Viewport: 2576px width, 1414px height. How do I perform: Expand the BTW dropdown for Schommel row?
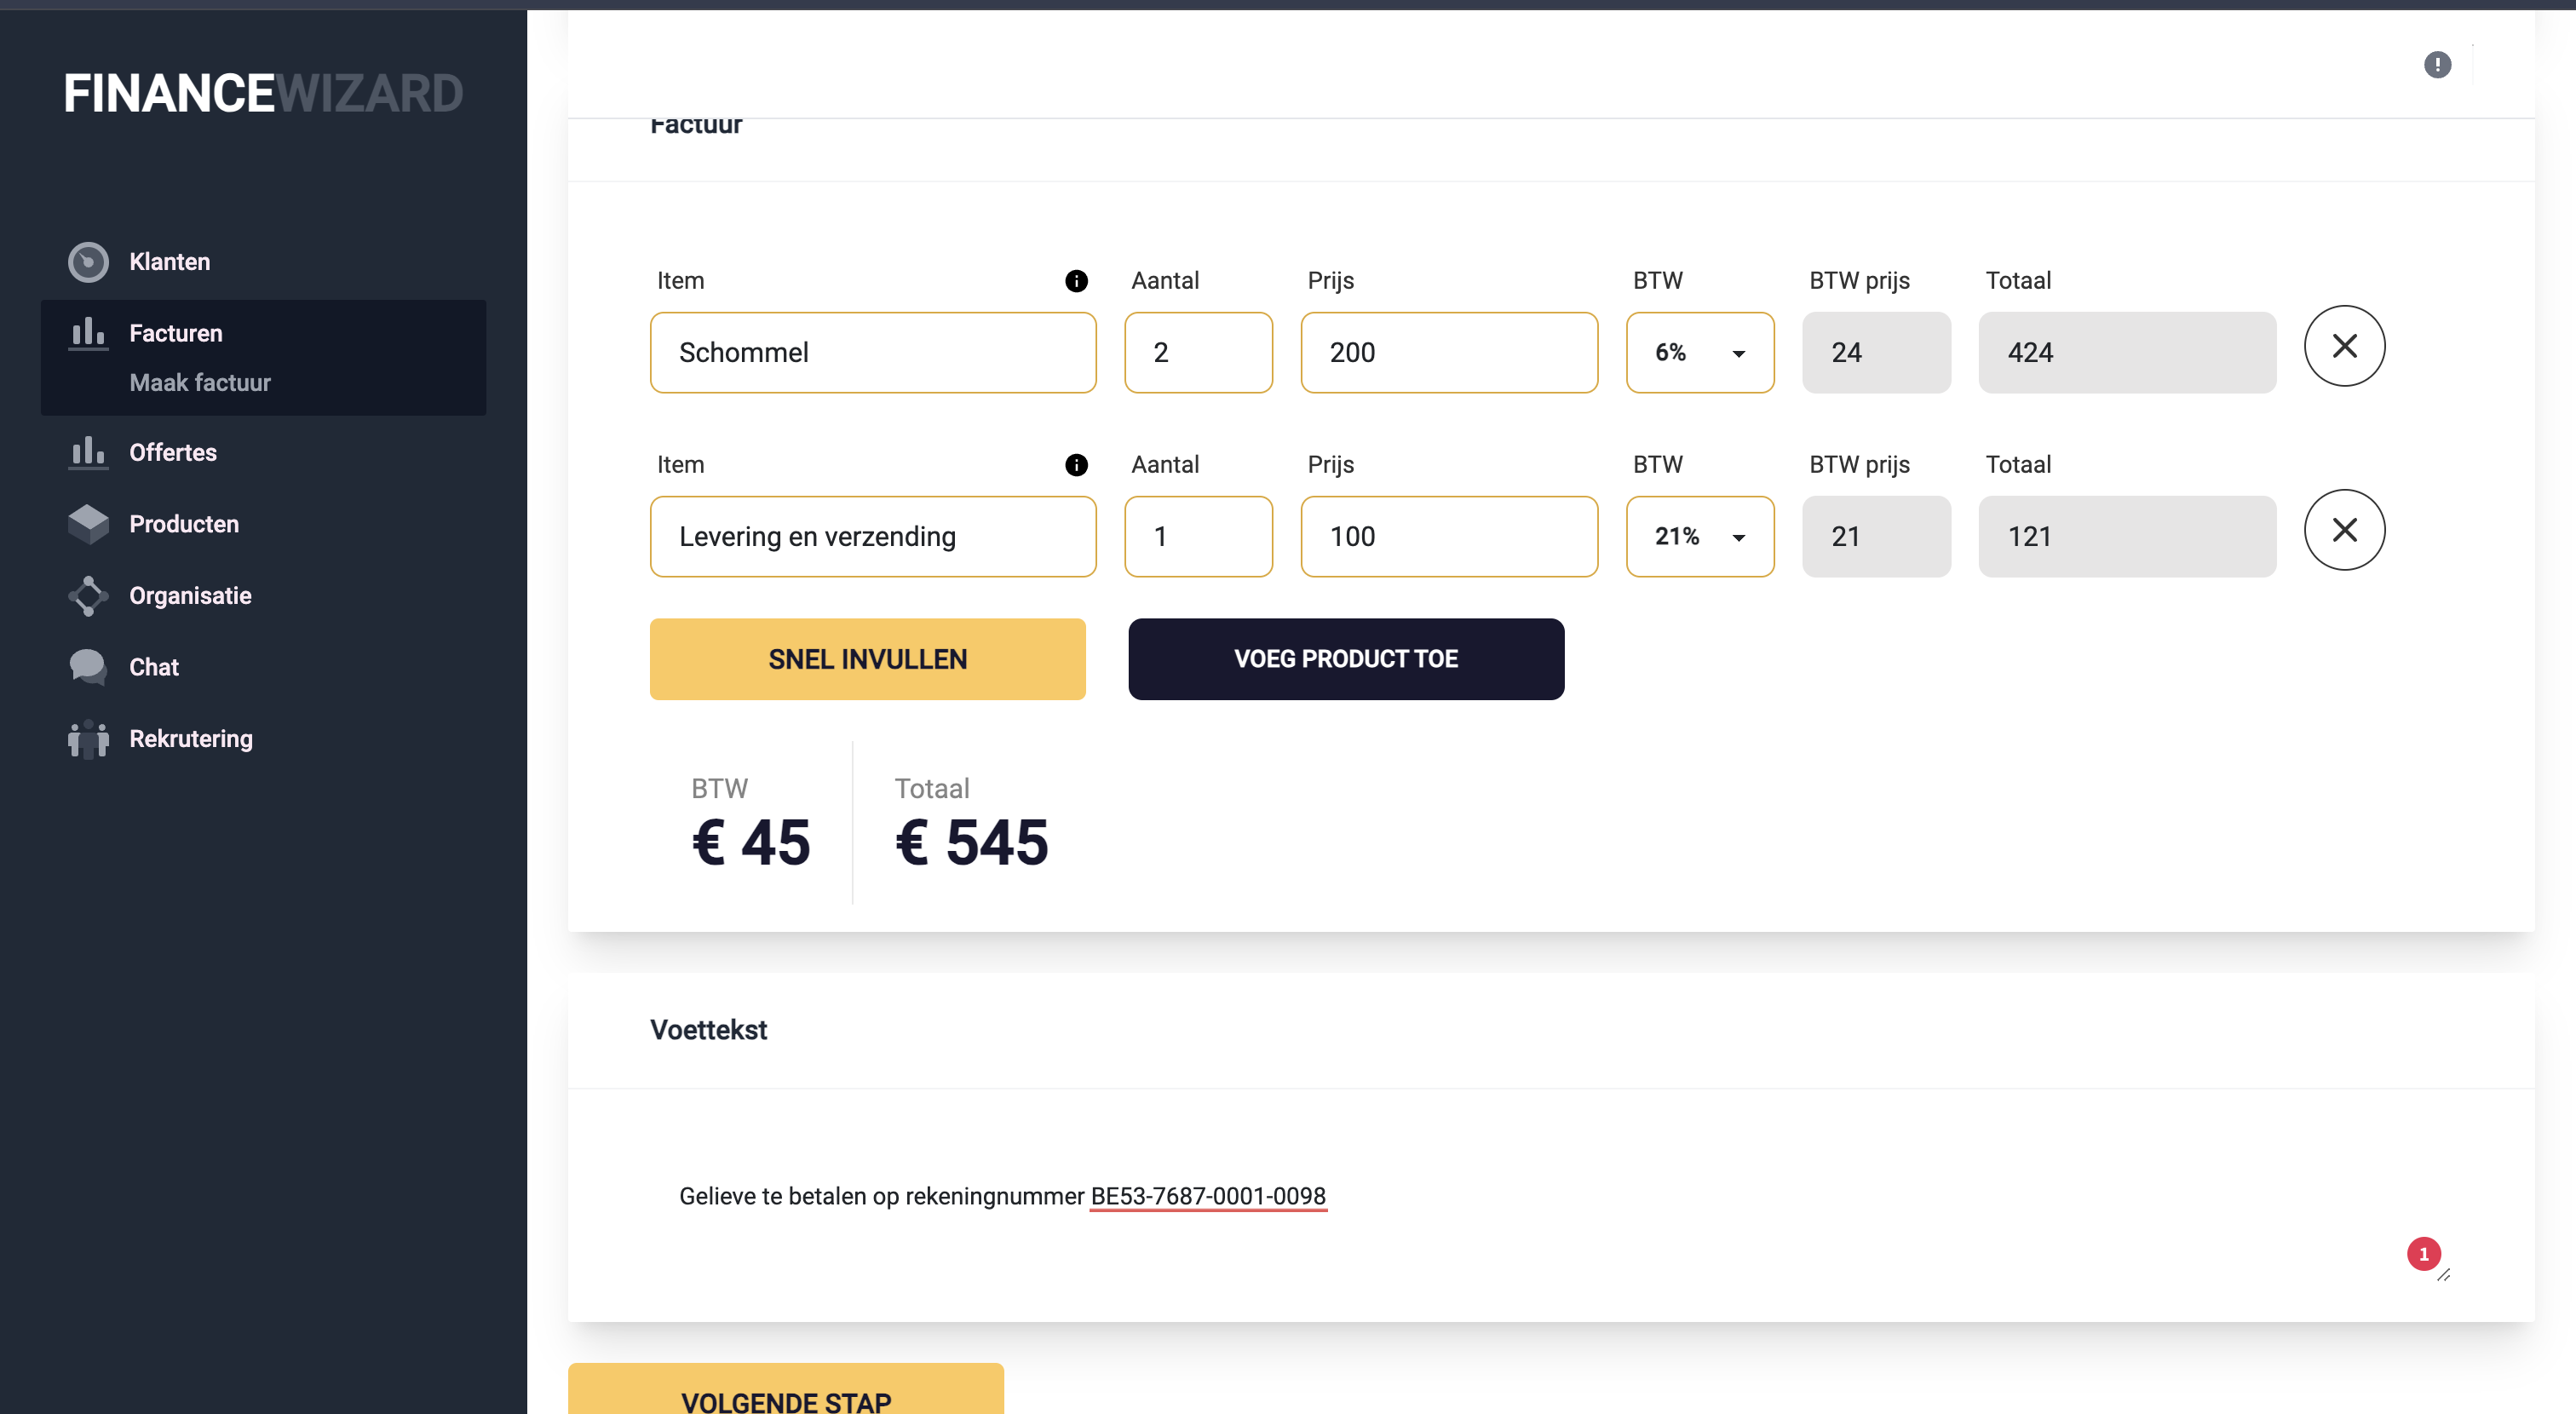pos(1735,352)
